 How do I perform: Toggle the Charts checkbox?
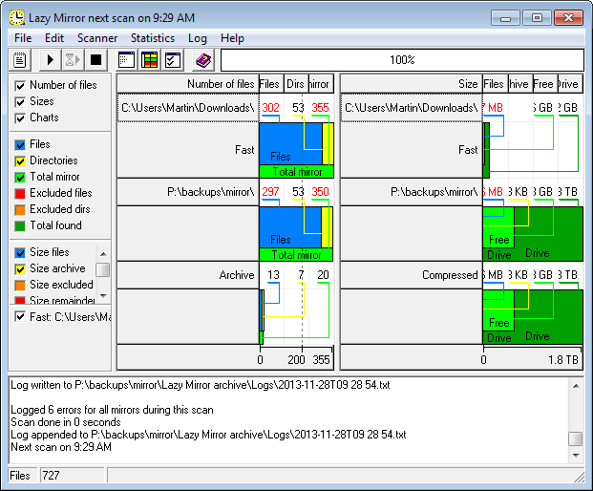coord(20,117)
